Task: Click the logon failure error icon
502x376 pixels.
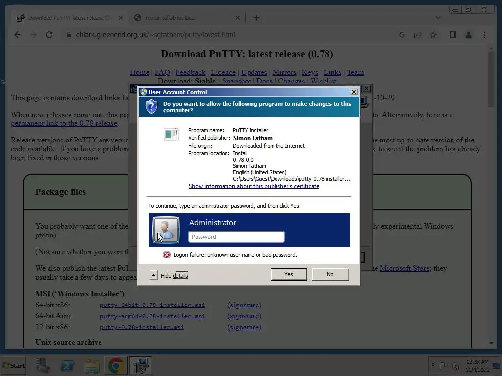Action: (x=167, y=255)
